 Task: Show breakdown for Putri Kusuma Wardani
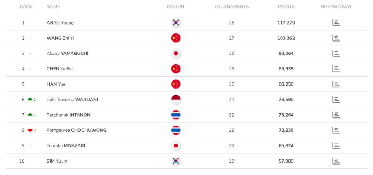[x=336, y=100]
